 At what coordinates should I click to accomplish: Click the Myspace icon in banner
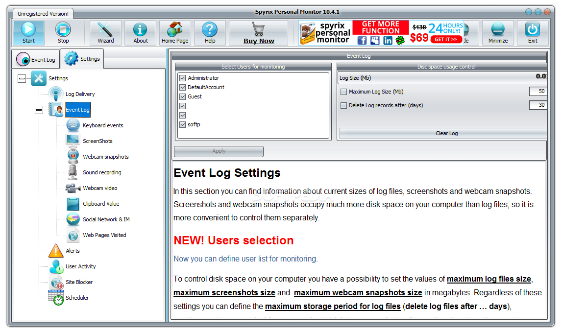(x=375, y=41)
